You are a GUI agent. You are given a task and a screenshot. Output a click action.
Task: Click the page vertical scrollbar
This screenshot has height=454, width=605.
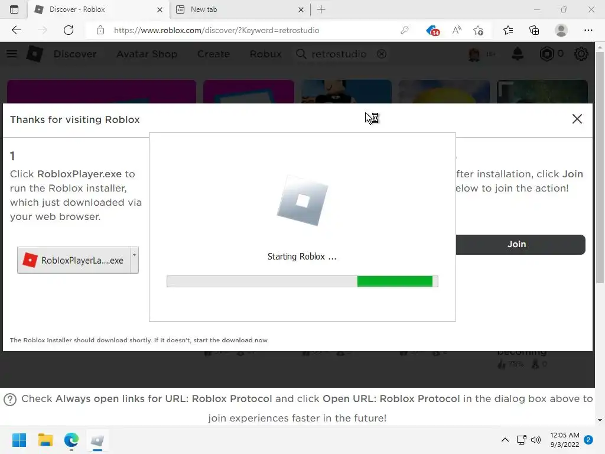pyautogui.click(x=600, y=166)
